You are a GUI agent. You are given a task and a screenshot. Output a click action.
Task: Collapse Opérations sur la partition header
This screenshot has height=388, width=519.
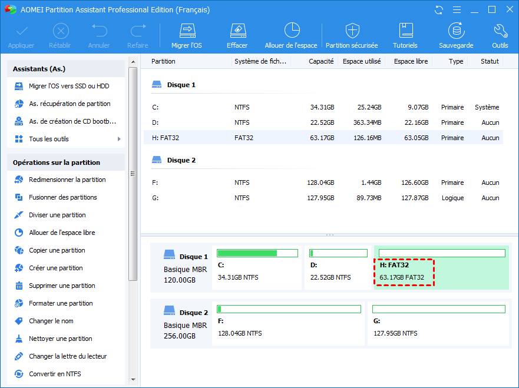point(66,163)
